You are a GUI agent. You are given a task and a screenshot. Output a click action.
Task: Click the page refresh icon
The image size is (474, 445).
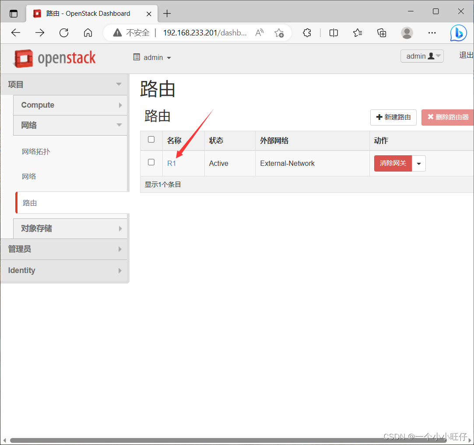tap(64, 32)
